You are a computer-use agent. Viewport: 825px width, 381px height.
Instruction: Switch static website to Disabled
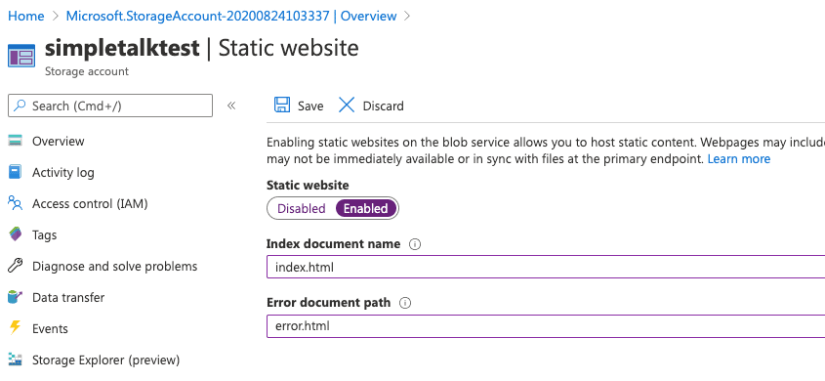(x=302, y=208)
